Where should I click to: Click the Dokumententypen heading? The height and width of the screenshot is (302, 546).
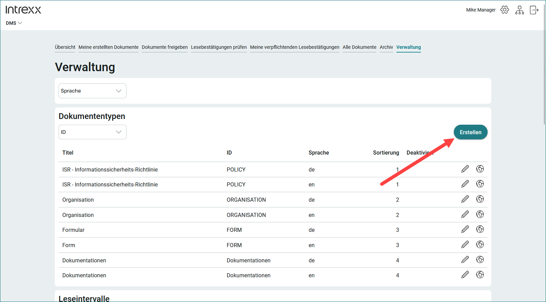[x=92, y=116]
